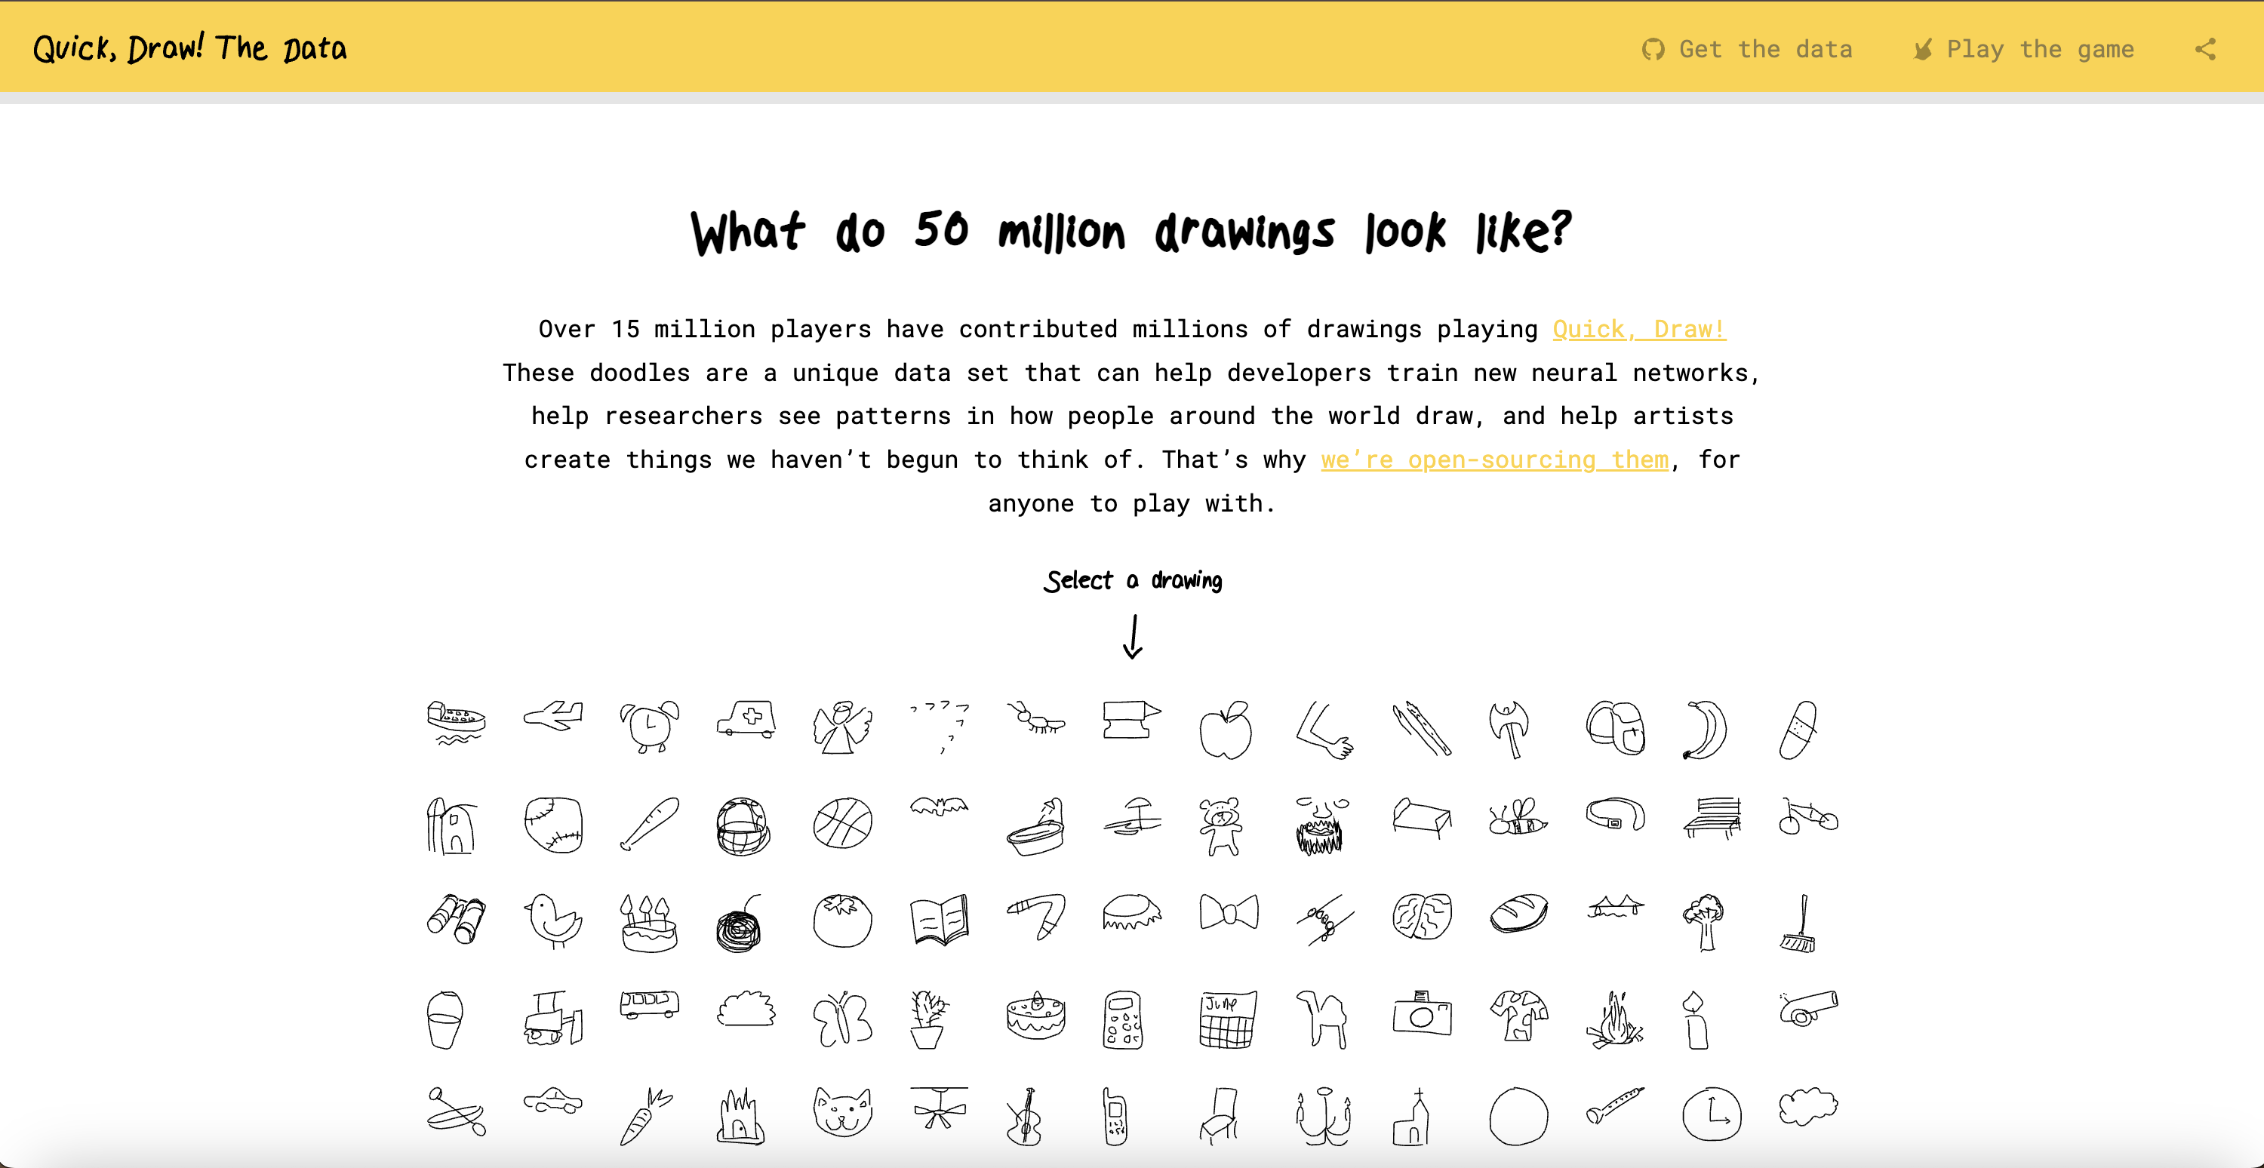Screen dimensions: 2264x1168
Task: Select the campfire drawing
Action: point(1614,1021)
